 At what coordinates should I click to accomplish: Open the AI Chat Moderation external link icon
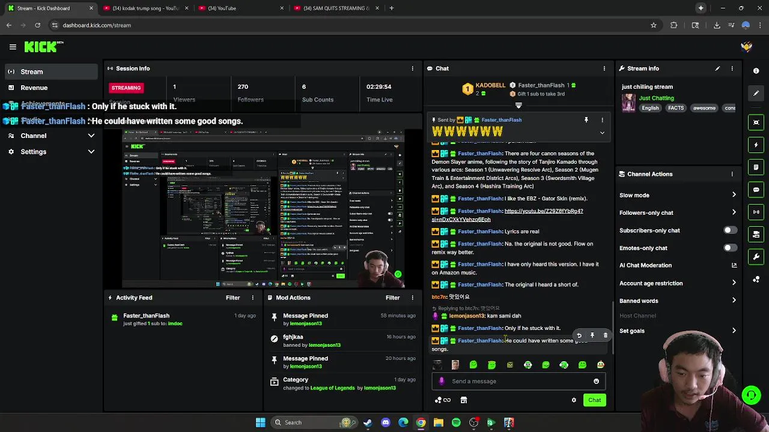tap(734, 265)
